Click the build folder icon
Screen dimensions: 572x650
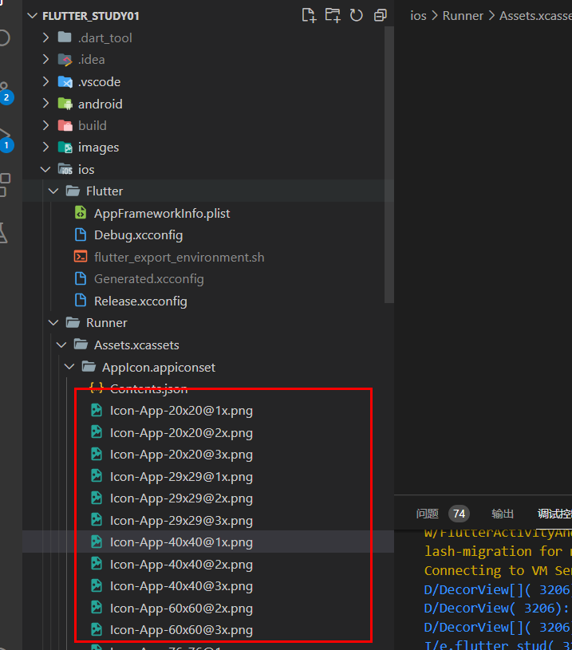65,125
